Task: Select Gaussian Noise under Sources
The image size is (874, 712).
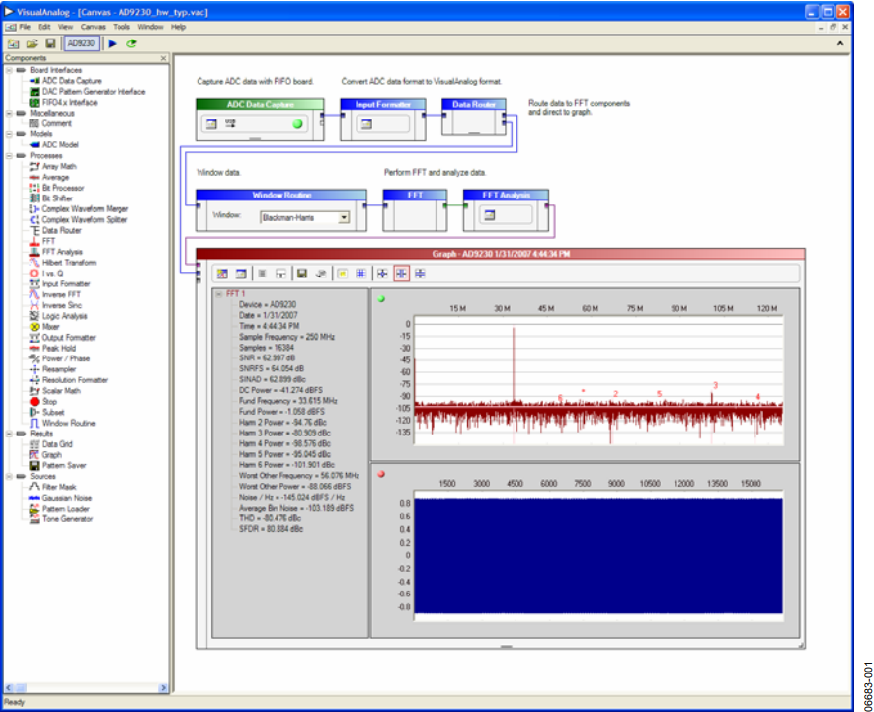Action: pos(67,498)
